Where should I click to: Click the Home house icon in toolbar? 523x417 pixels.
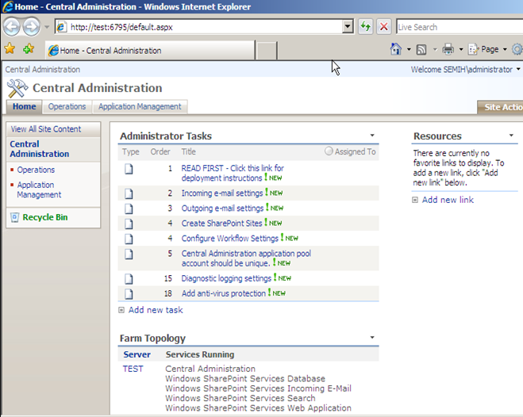tap(396, 49)
